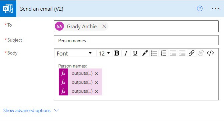The image size is (224, 122).
Task: Decrease the paragraph indent
Action: 182,53
